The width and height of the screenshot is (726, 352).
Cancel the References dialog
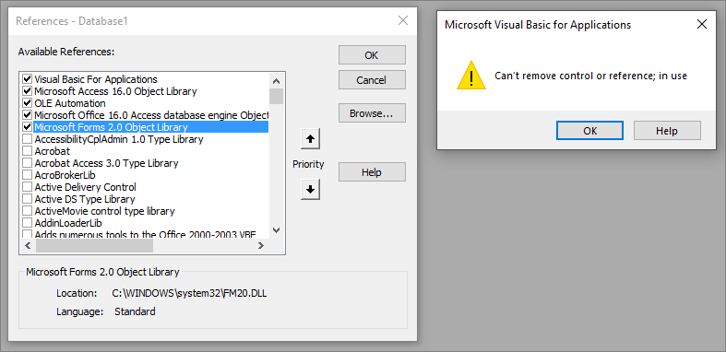(x=372, y=79)
